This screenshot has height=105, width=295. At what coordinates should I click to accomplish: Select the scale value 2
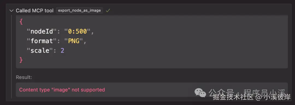pos(62,50)
